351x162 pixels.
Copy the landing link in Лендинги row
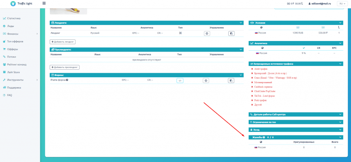[x=231, y=33]
